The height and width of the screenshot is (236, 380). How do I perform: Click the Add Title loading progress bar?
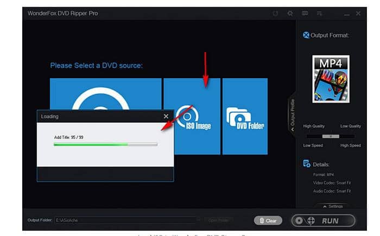[x=105, y=144]
